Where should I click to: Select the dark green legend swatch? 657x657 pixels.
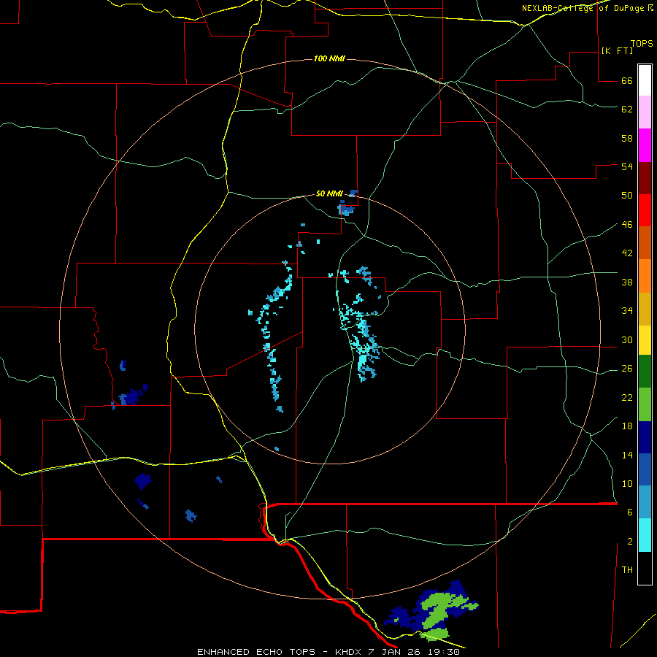click(645, 372)
